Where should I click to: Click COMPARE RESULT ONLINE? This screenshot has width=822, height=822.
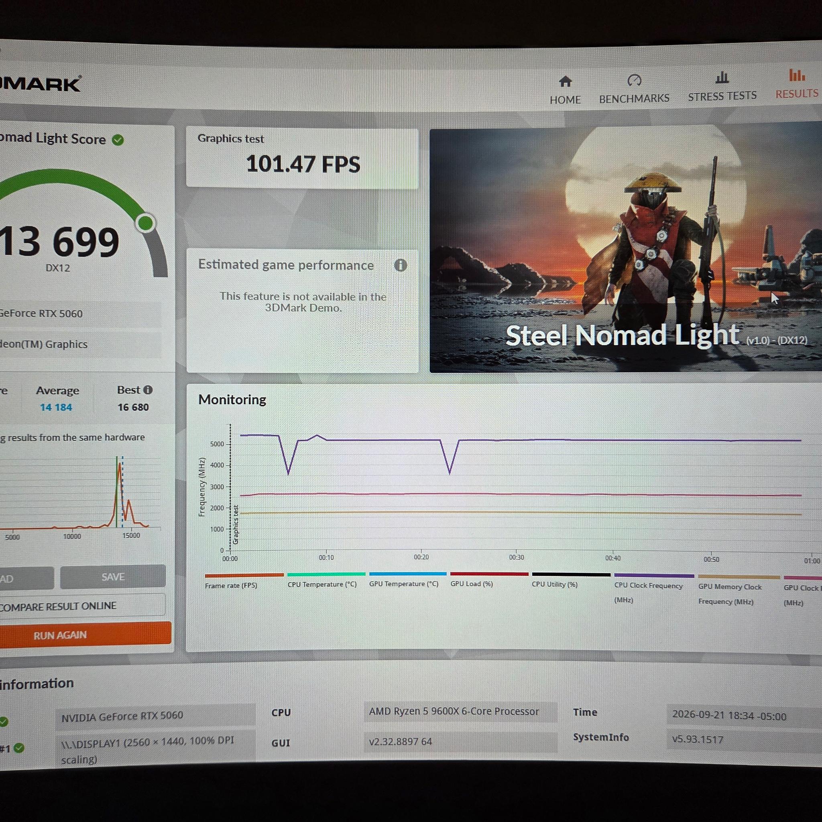click(82, 605)
